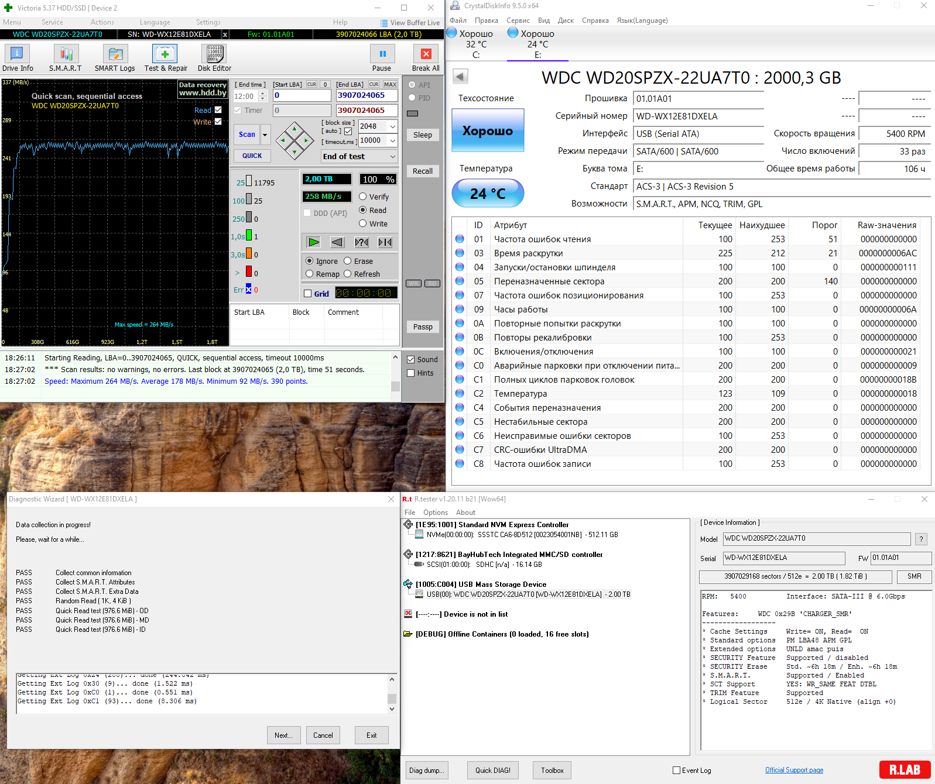Click the R.LAB logo button

[905, 770]
